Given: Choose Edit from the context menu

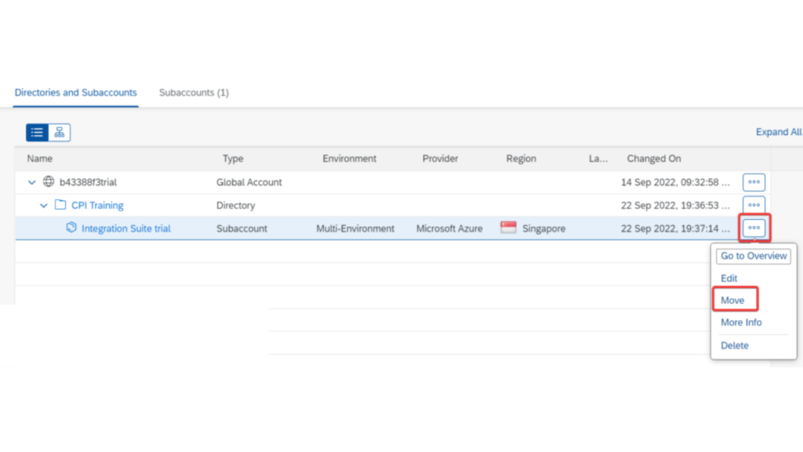Looking at the screenshot, I should point(729,279).
